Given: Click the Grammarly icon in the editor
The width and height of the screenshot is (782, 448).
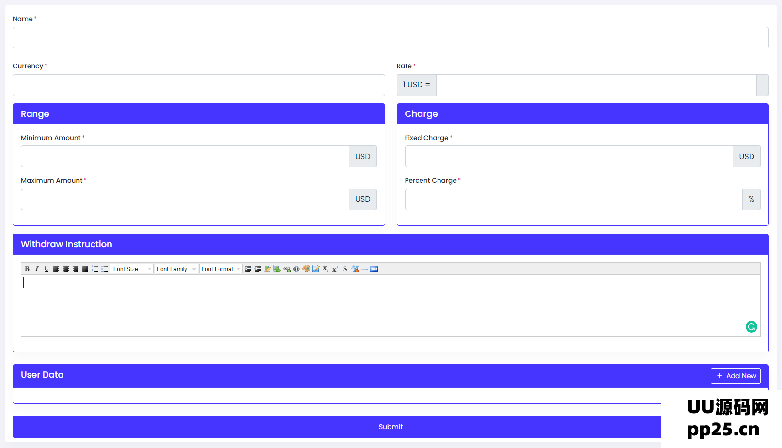Looking at the screenshot, I should click(751, 327).
